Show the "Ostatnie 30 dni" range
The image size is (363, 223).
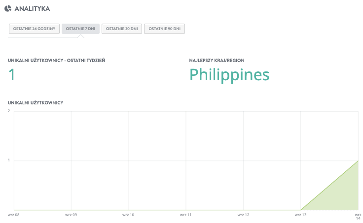[x=122, y=29]
